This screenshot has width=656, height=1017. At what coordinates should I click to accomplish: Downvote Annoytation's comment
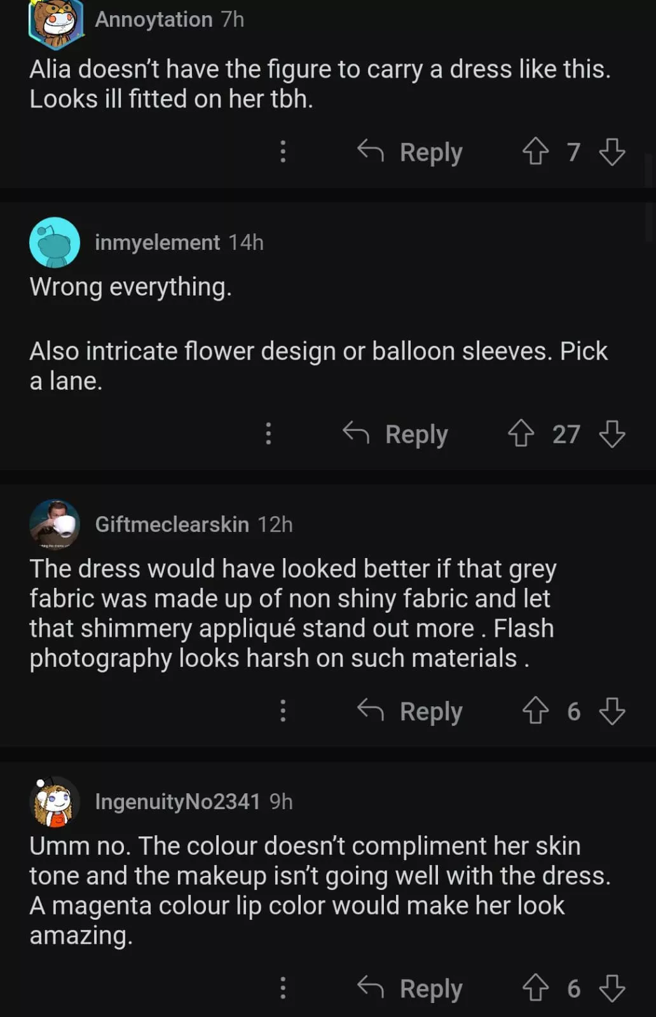(x=612, y=152)
